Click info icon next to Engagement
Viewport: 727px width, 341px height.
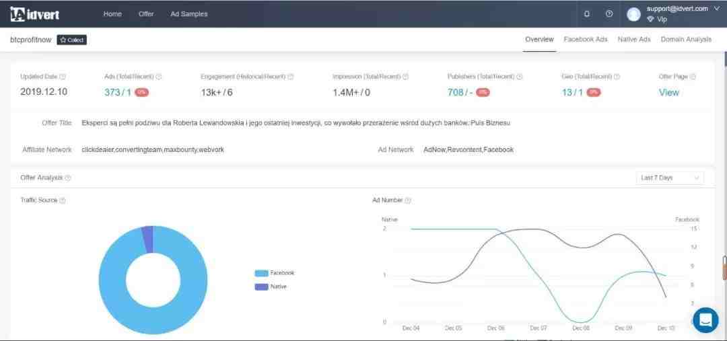point(291,77)
